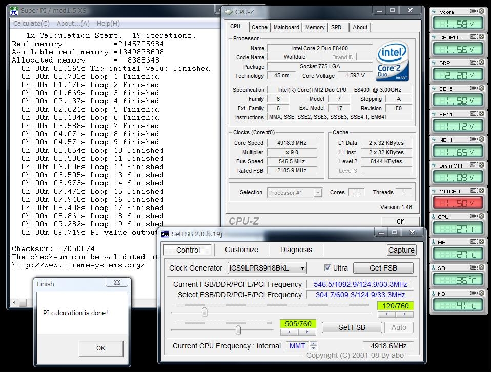The height and width of the screenshot is (373, 492).
Task: Click the thermometer icon on CPU gadget
Action: (434, 216)
